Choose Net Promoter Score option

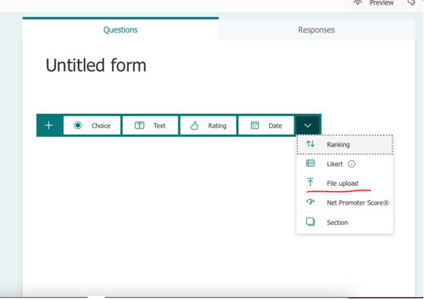[345, 203]
